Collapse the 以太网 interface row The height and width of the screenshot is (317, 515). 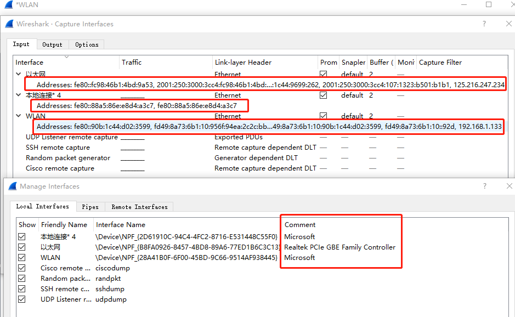[x=19, y=74]
